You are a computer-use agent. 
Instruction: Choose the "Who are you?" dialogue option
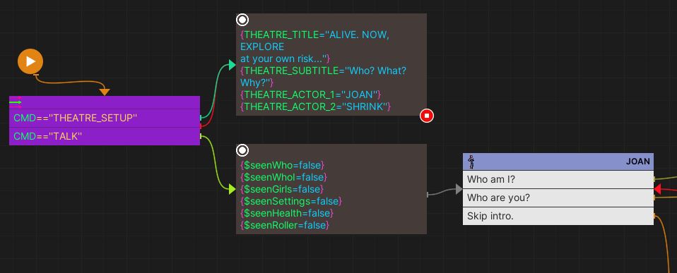click(558, 198)
